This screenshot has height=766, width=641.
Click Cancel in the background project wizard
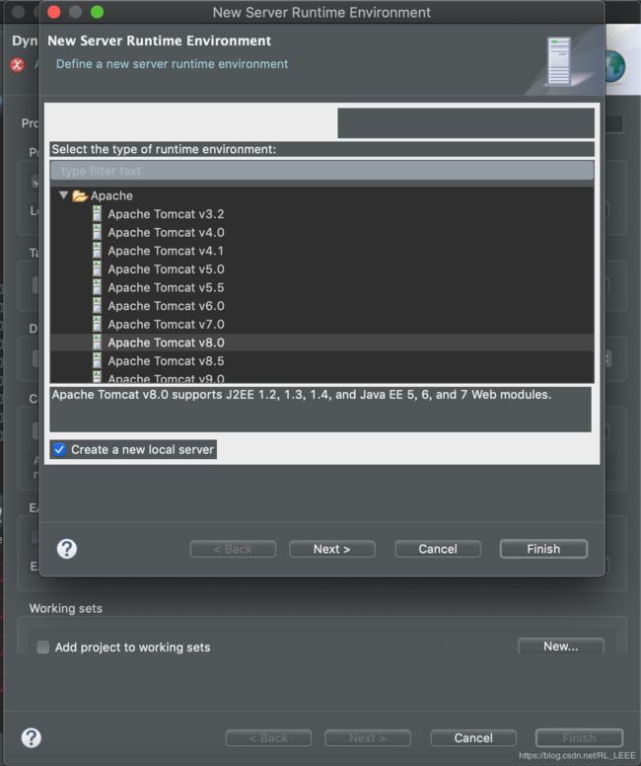473,737
